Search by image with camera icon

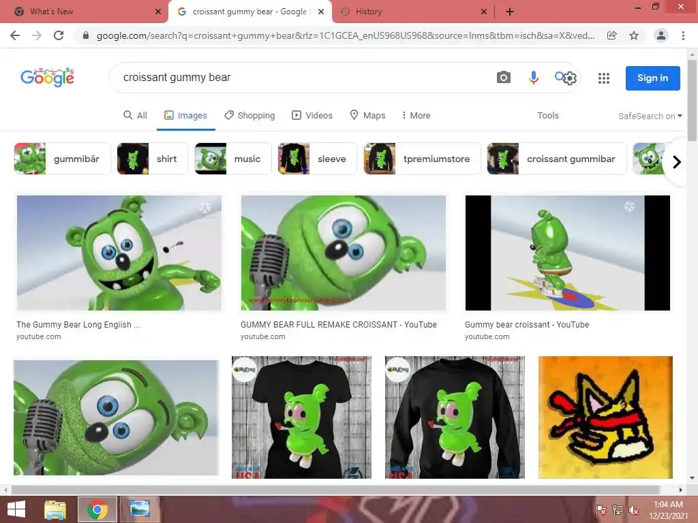click(504, 78)
